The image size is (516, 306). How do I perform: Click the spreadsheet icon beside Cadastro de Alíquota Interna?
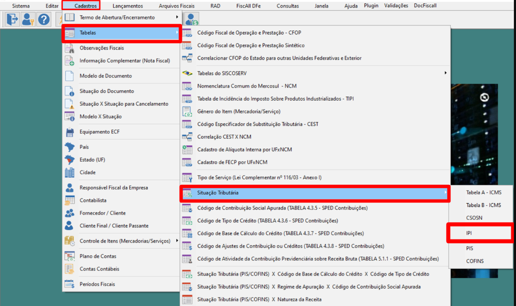coord(188,149)
